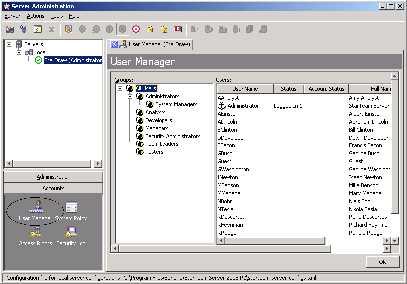Image resolution: width=407 pixels, height=284 pixels.
Task: Open Access Rights in Accounts panel
Action: pos(36,236)
